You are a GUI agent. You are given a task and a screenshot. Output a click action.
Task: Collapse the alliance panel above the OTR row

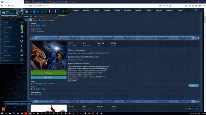point(199,101)
